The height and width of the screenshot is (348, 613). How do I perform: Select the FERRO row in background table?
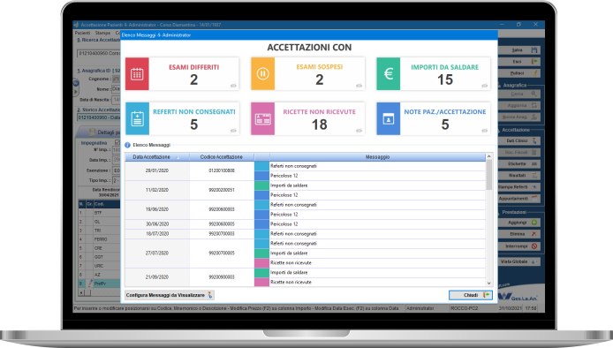(x=99, y=239)
